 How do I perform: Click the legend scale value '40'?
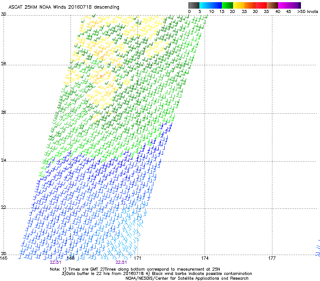coord(278,12)
